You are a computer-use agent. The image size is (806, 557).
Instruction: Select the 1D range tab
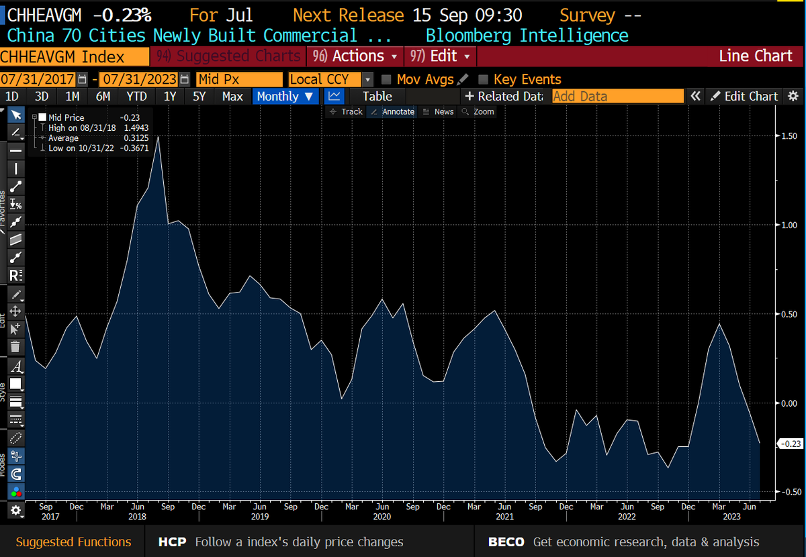12,96
